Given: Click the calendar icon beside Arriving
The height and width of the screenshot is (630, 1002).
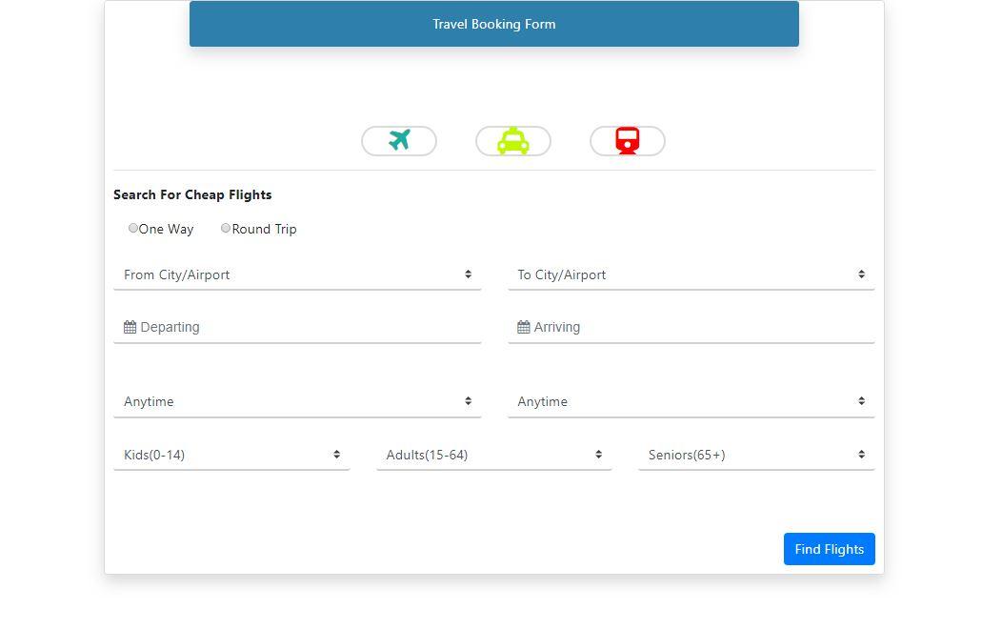Looking at the screenshot, I should (x=523, y=326).
